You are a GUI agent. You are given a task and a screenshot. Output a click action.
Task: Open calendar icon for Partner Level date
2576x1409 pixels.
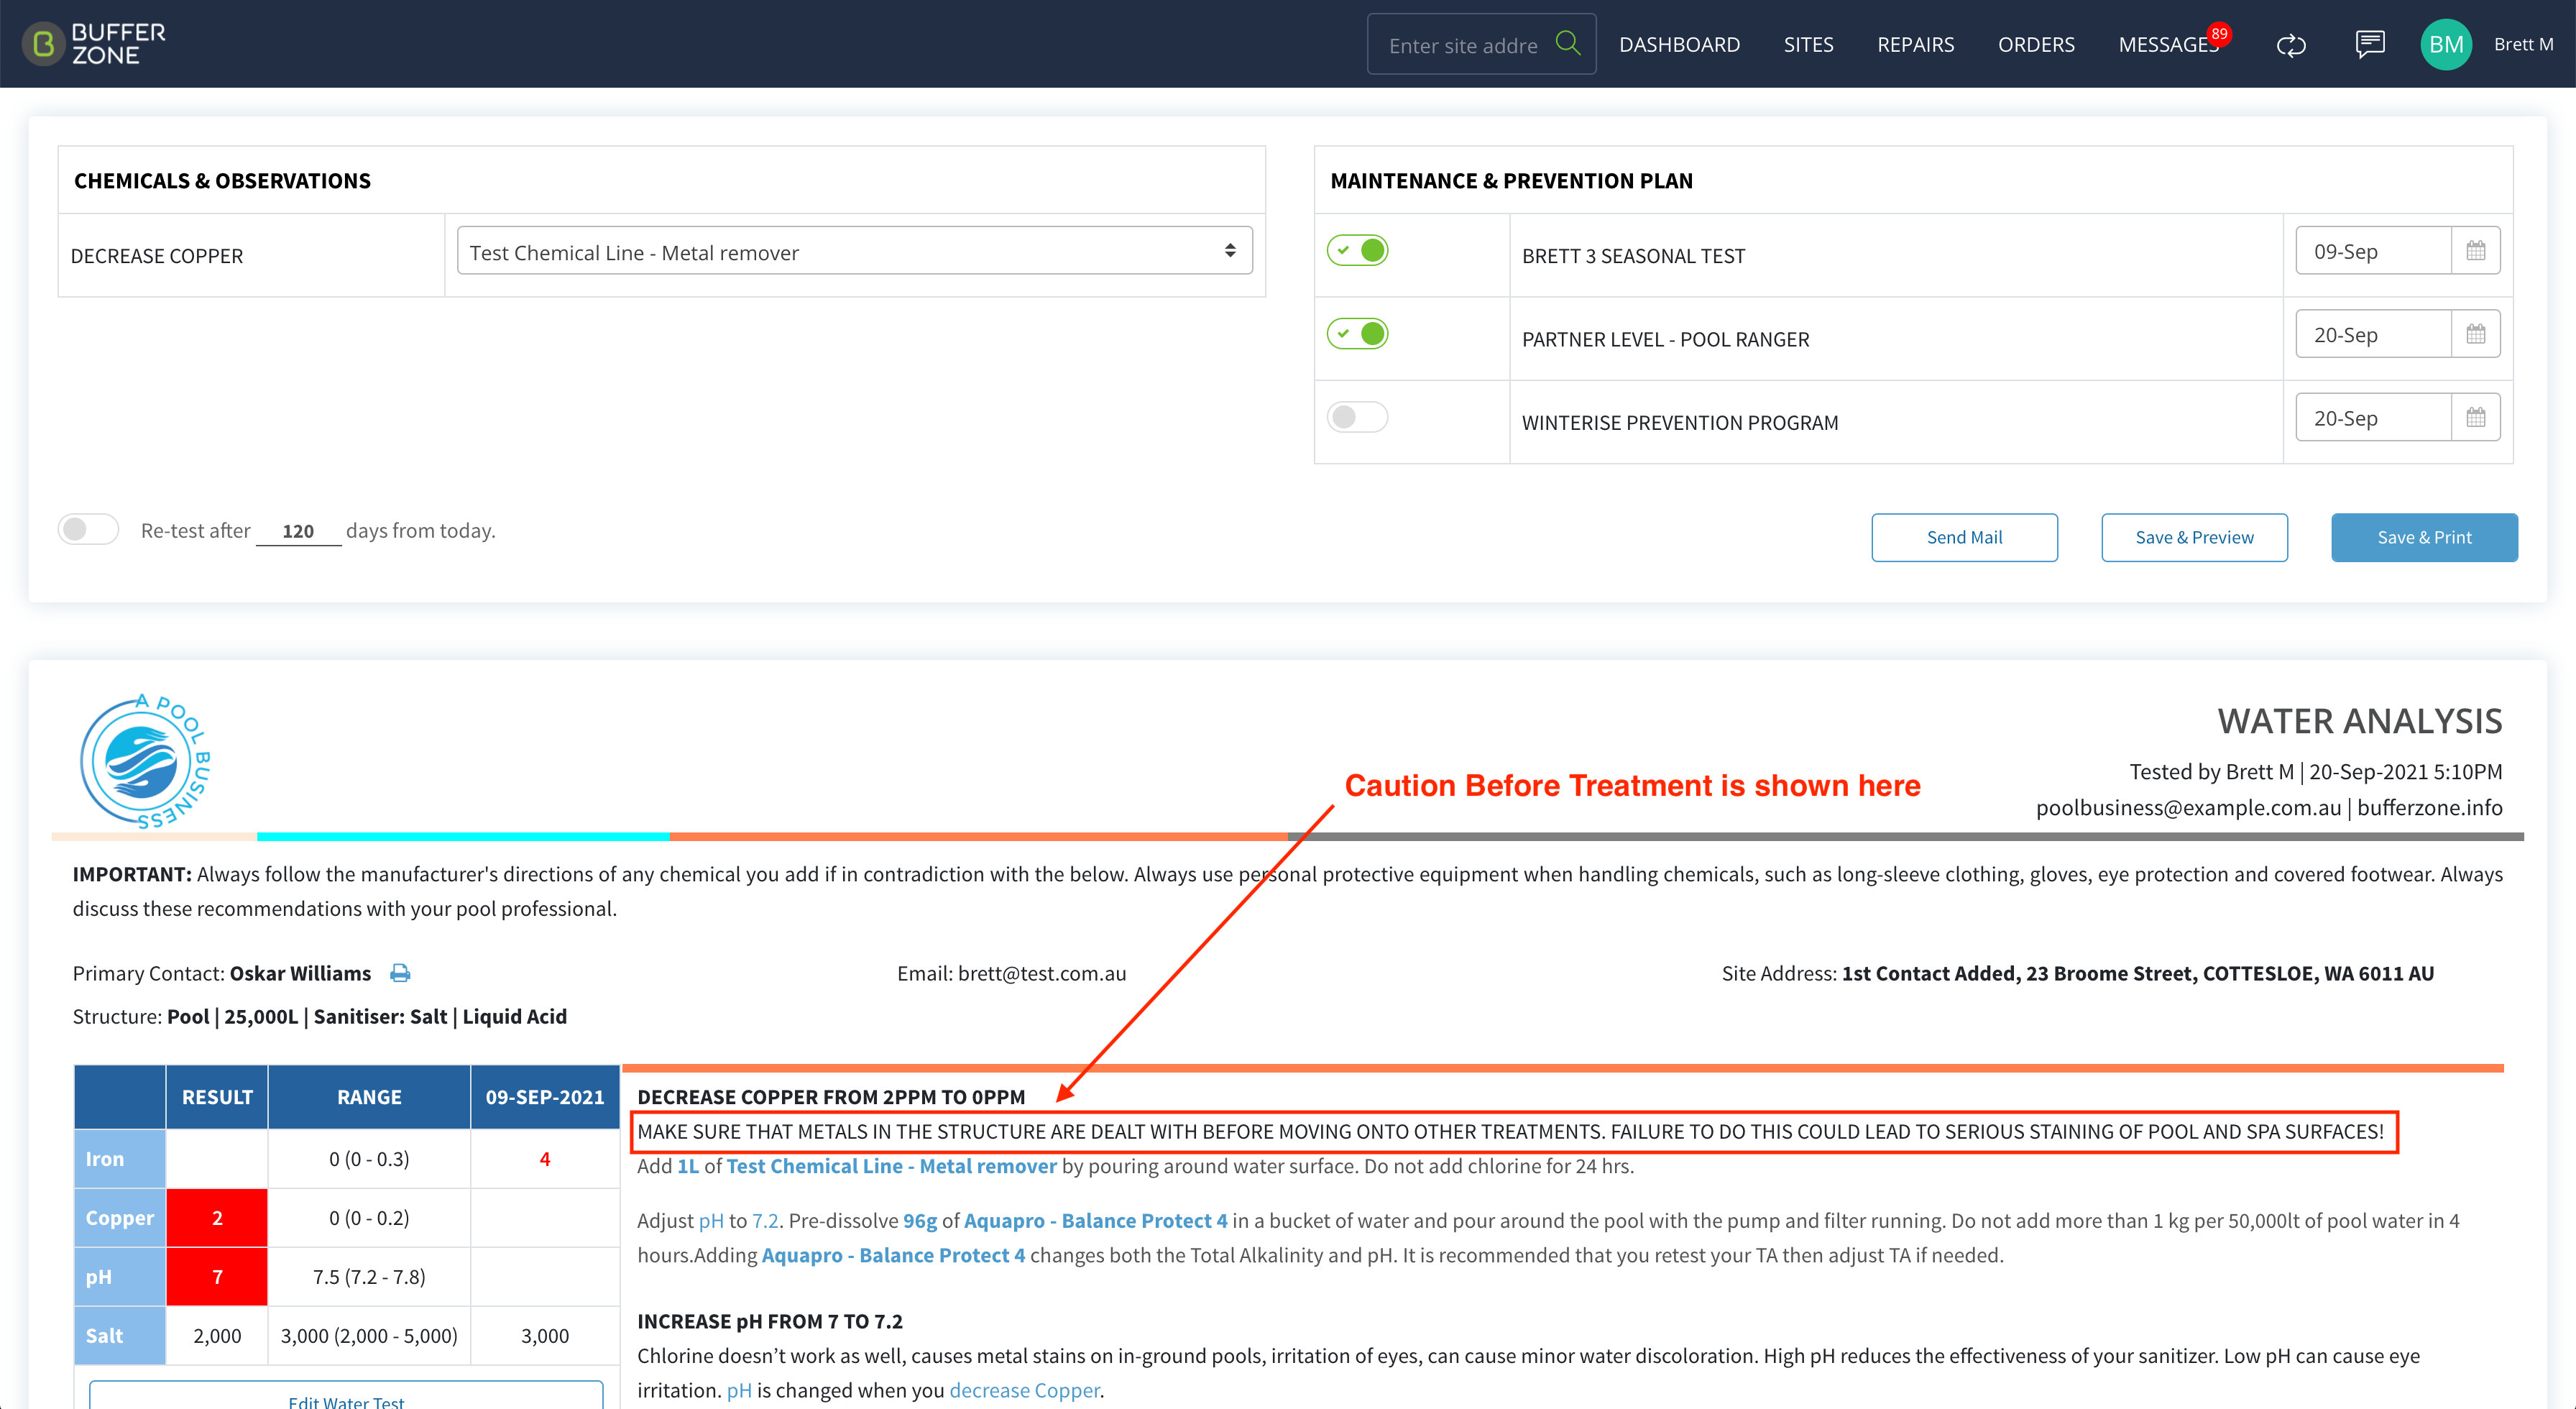[x=2475, y=334]
